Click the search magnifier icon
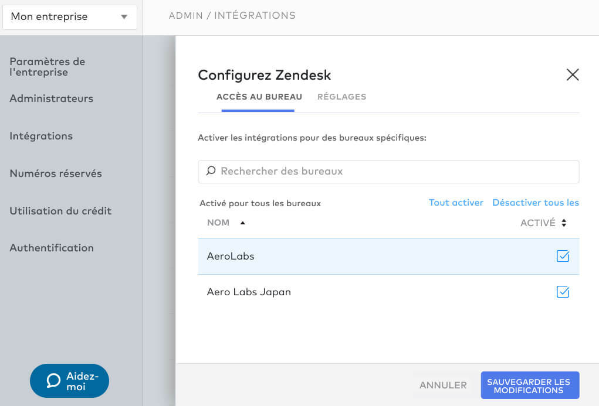The width and height of the screenshot is (599, 406). [x=211, y=171]
